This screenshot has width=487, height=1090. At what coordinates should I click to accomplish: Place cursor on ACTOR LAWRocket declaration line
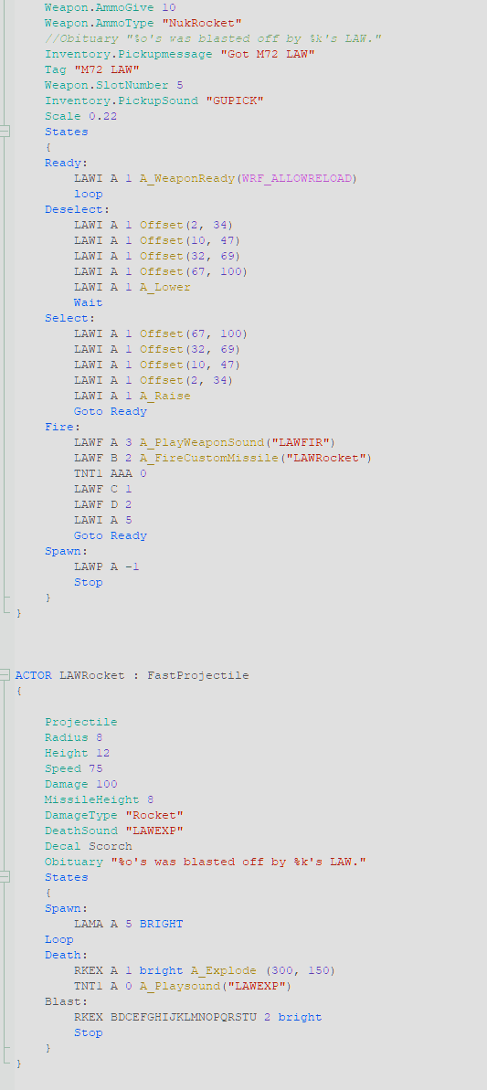(x=132, y=675)
